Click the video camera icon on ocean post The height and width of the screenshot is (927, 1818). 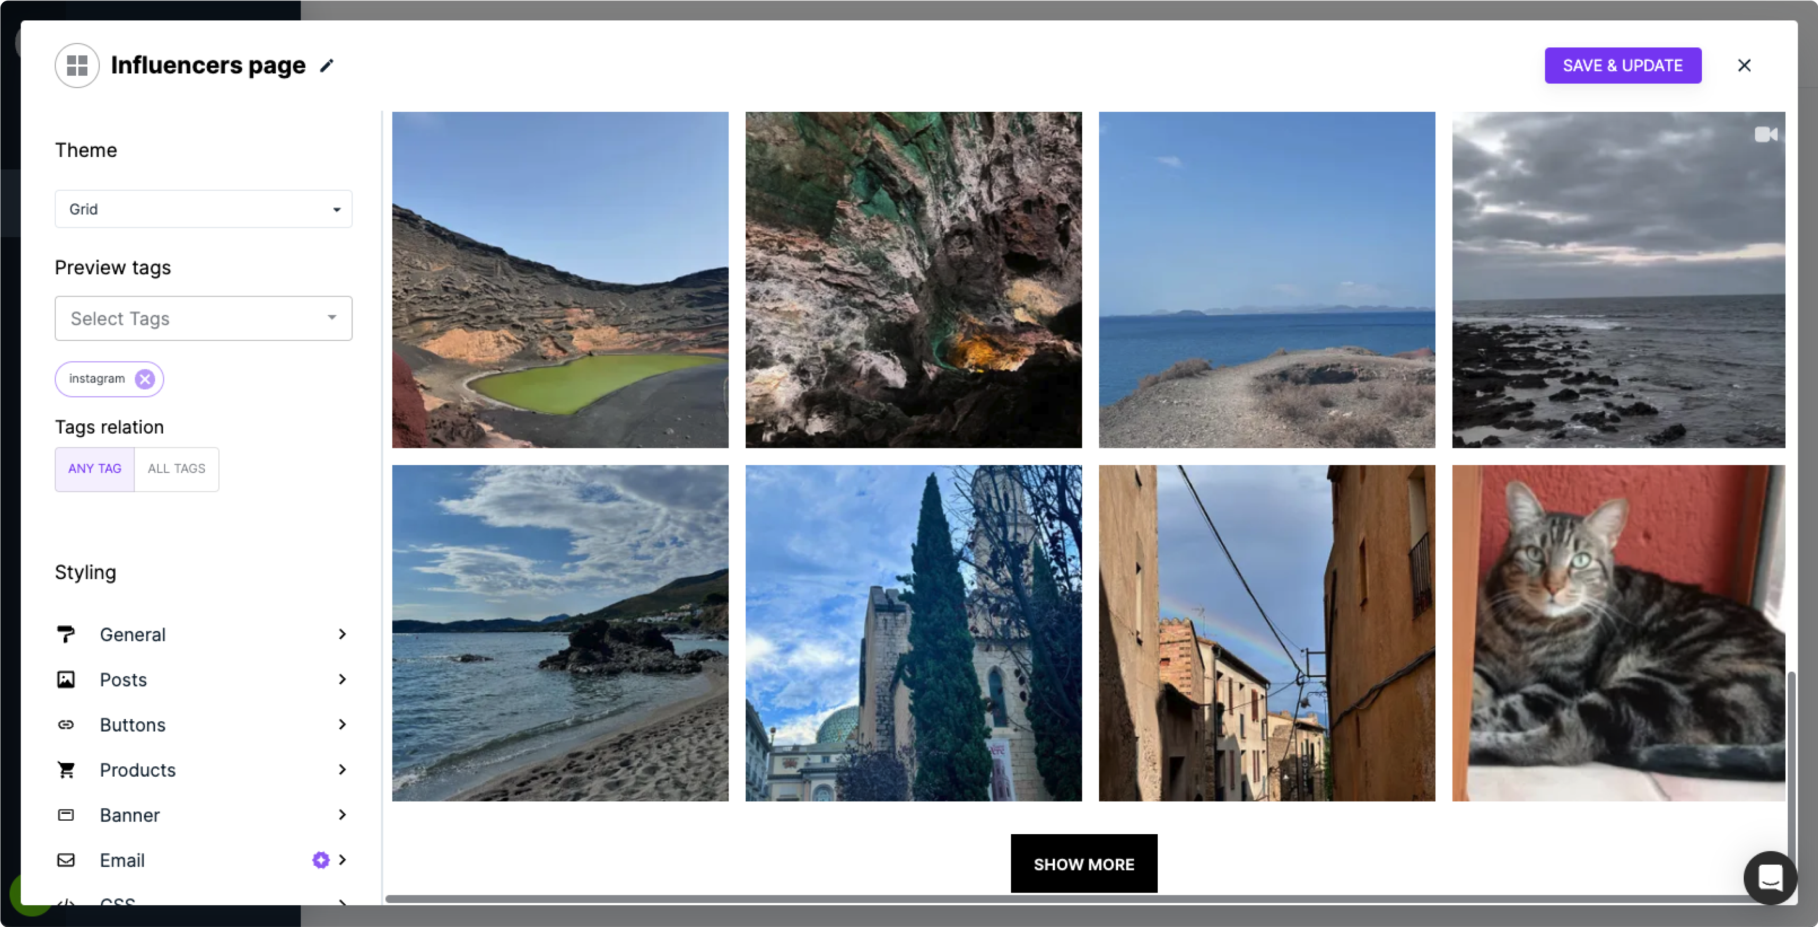(1766, 134)
